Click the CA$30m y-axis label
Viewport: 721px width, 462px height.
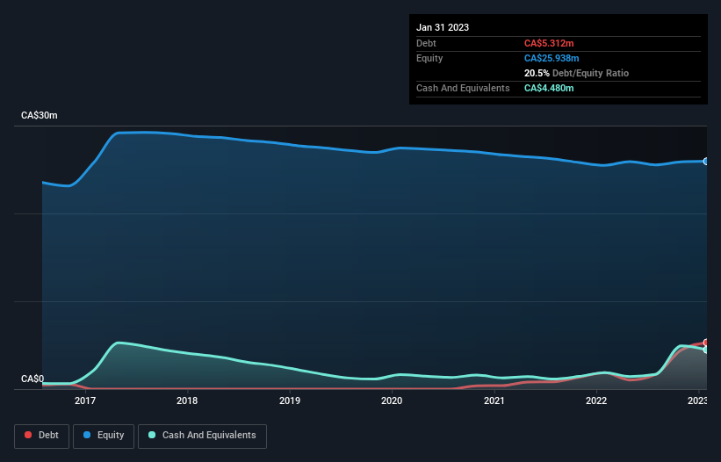click(40, 115)
